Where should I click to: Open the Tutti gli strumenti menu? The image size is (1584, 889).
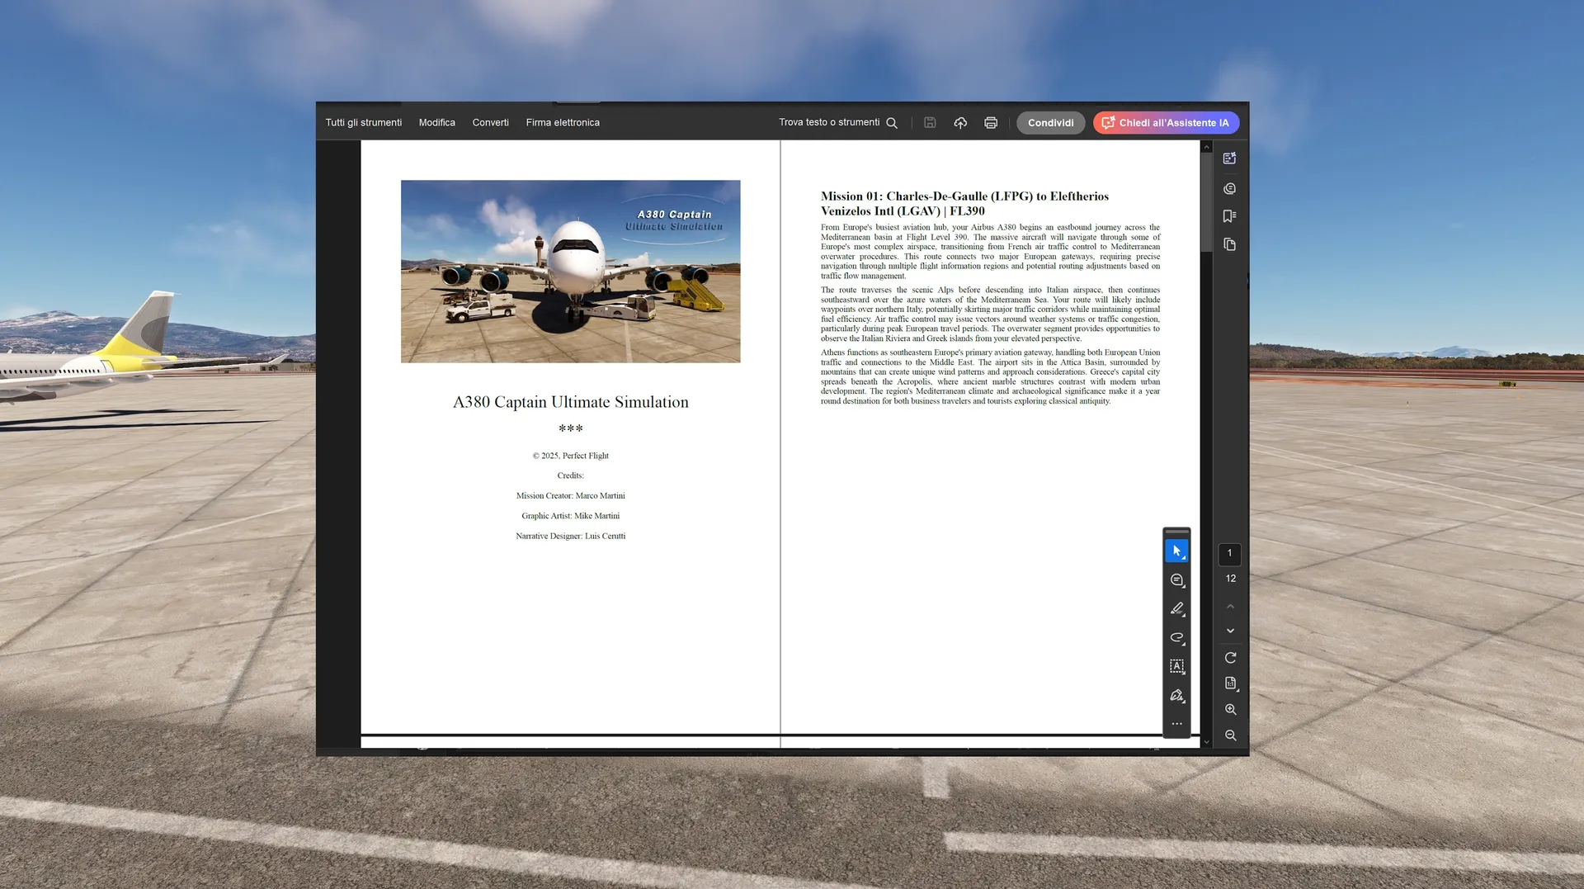click(x=364, y=123)
